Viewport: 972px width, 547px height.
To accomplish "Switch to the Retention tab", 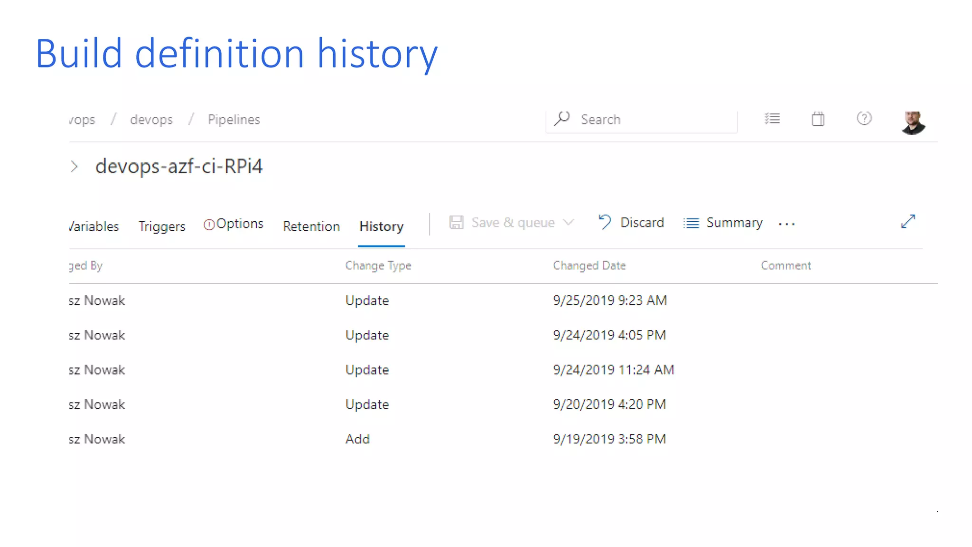I will pos(311,226).
